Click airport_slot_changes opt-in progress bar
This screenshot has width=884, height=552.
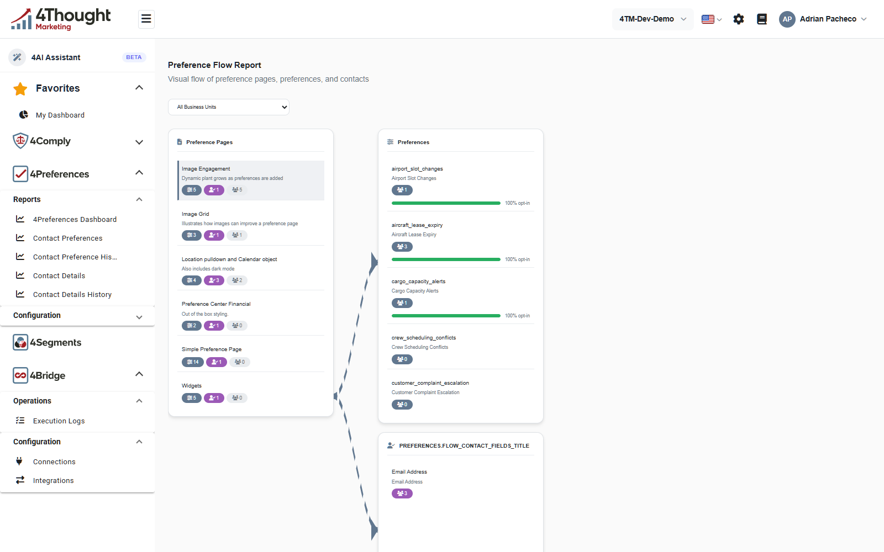click(x=446, y=203)
